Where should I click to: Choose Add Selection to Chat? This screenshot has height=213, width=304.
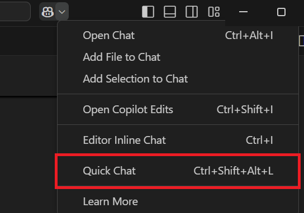[178, 79]
